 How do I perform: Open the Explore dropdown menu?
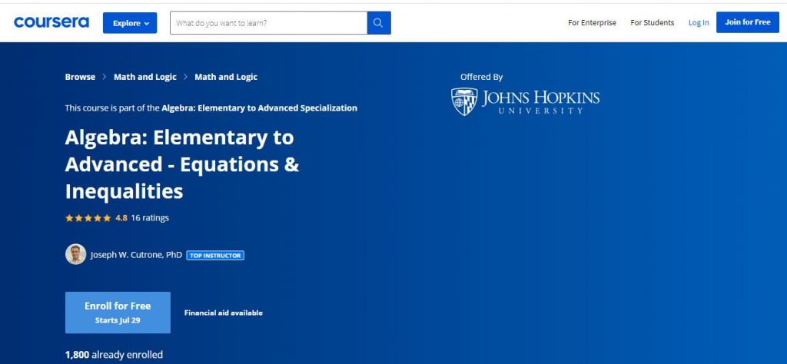click(130, 23)
